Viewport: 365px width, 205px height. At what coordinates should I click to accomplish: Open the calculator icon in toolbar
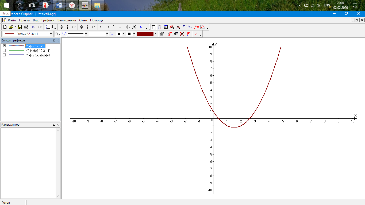[160, 27]
